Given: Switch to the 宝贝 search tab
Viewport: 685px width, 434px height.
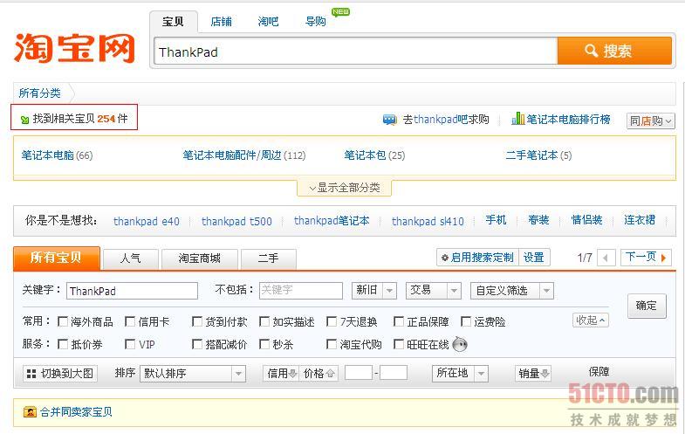Looking at the screenshot, I should tap(174, 22).
